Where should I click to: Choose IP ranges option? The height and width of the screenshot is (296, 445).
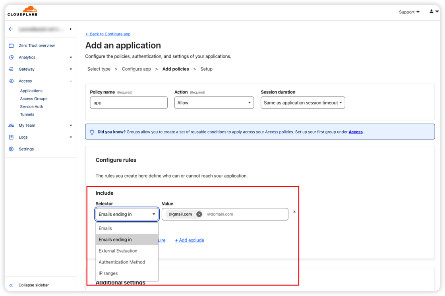(x=127, y=273)
